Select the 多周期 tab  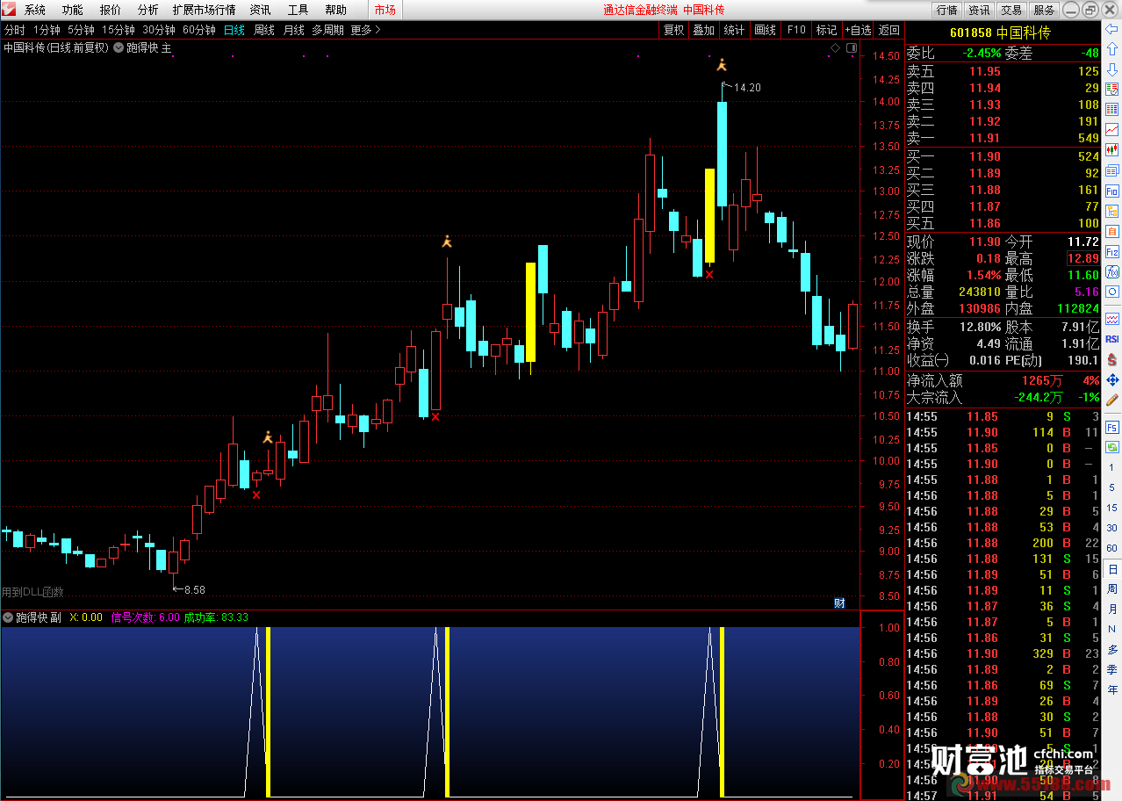click(x=327, y=30)
